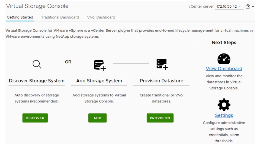The image size is (258, 147).
Task: Open the vCenter server dropdown
Action: 229,7
